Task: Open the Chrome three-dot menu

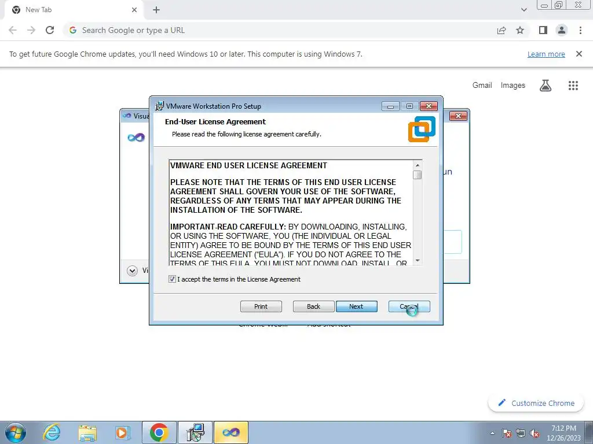Action: [580, 30]
